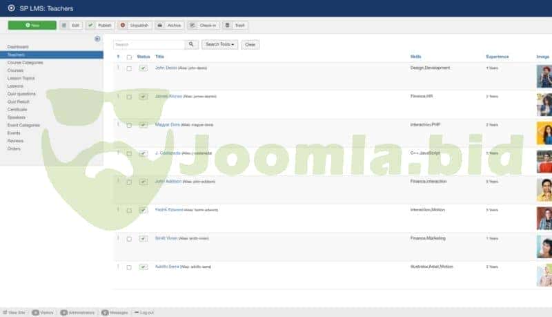Check the row checkbox for John Deslo
This screenshot has width=552, height=317.
click(x=129, y=68)
